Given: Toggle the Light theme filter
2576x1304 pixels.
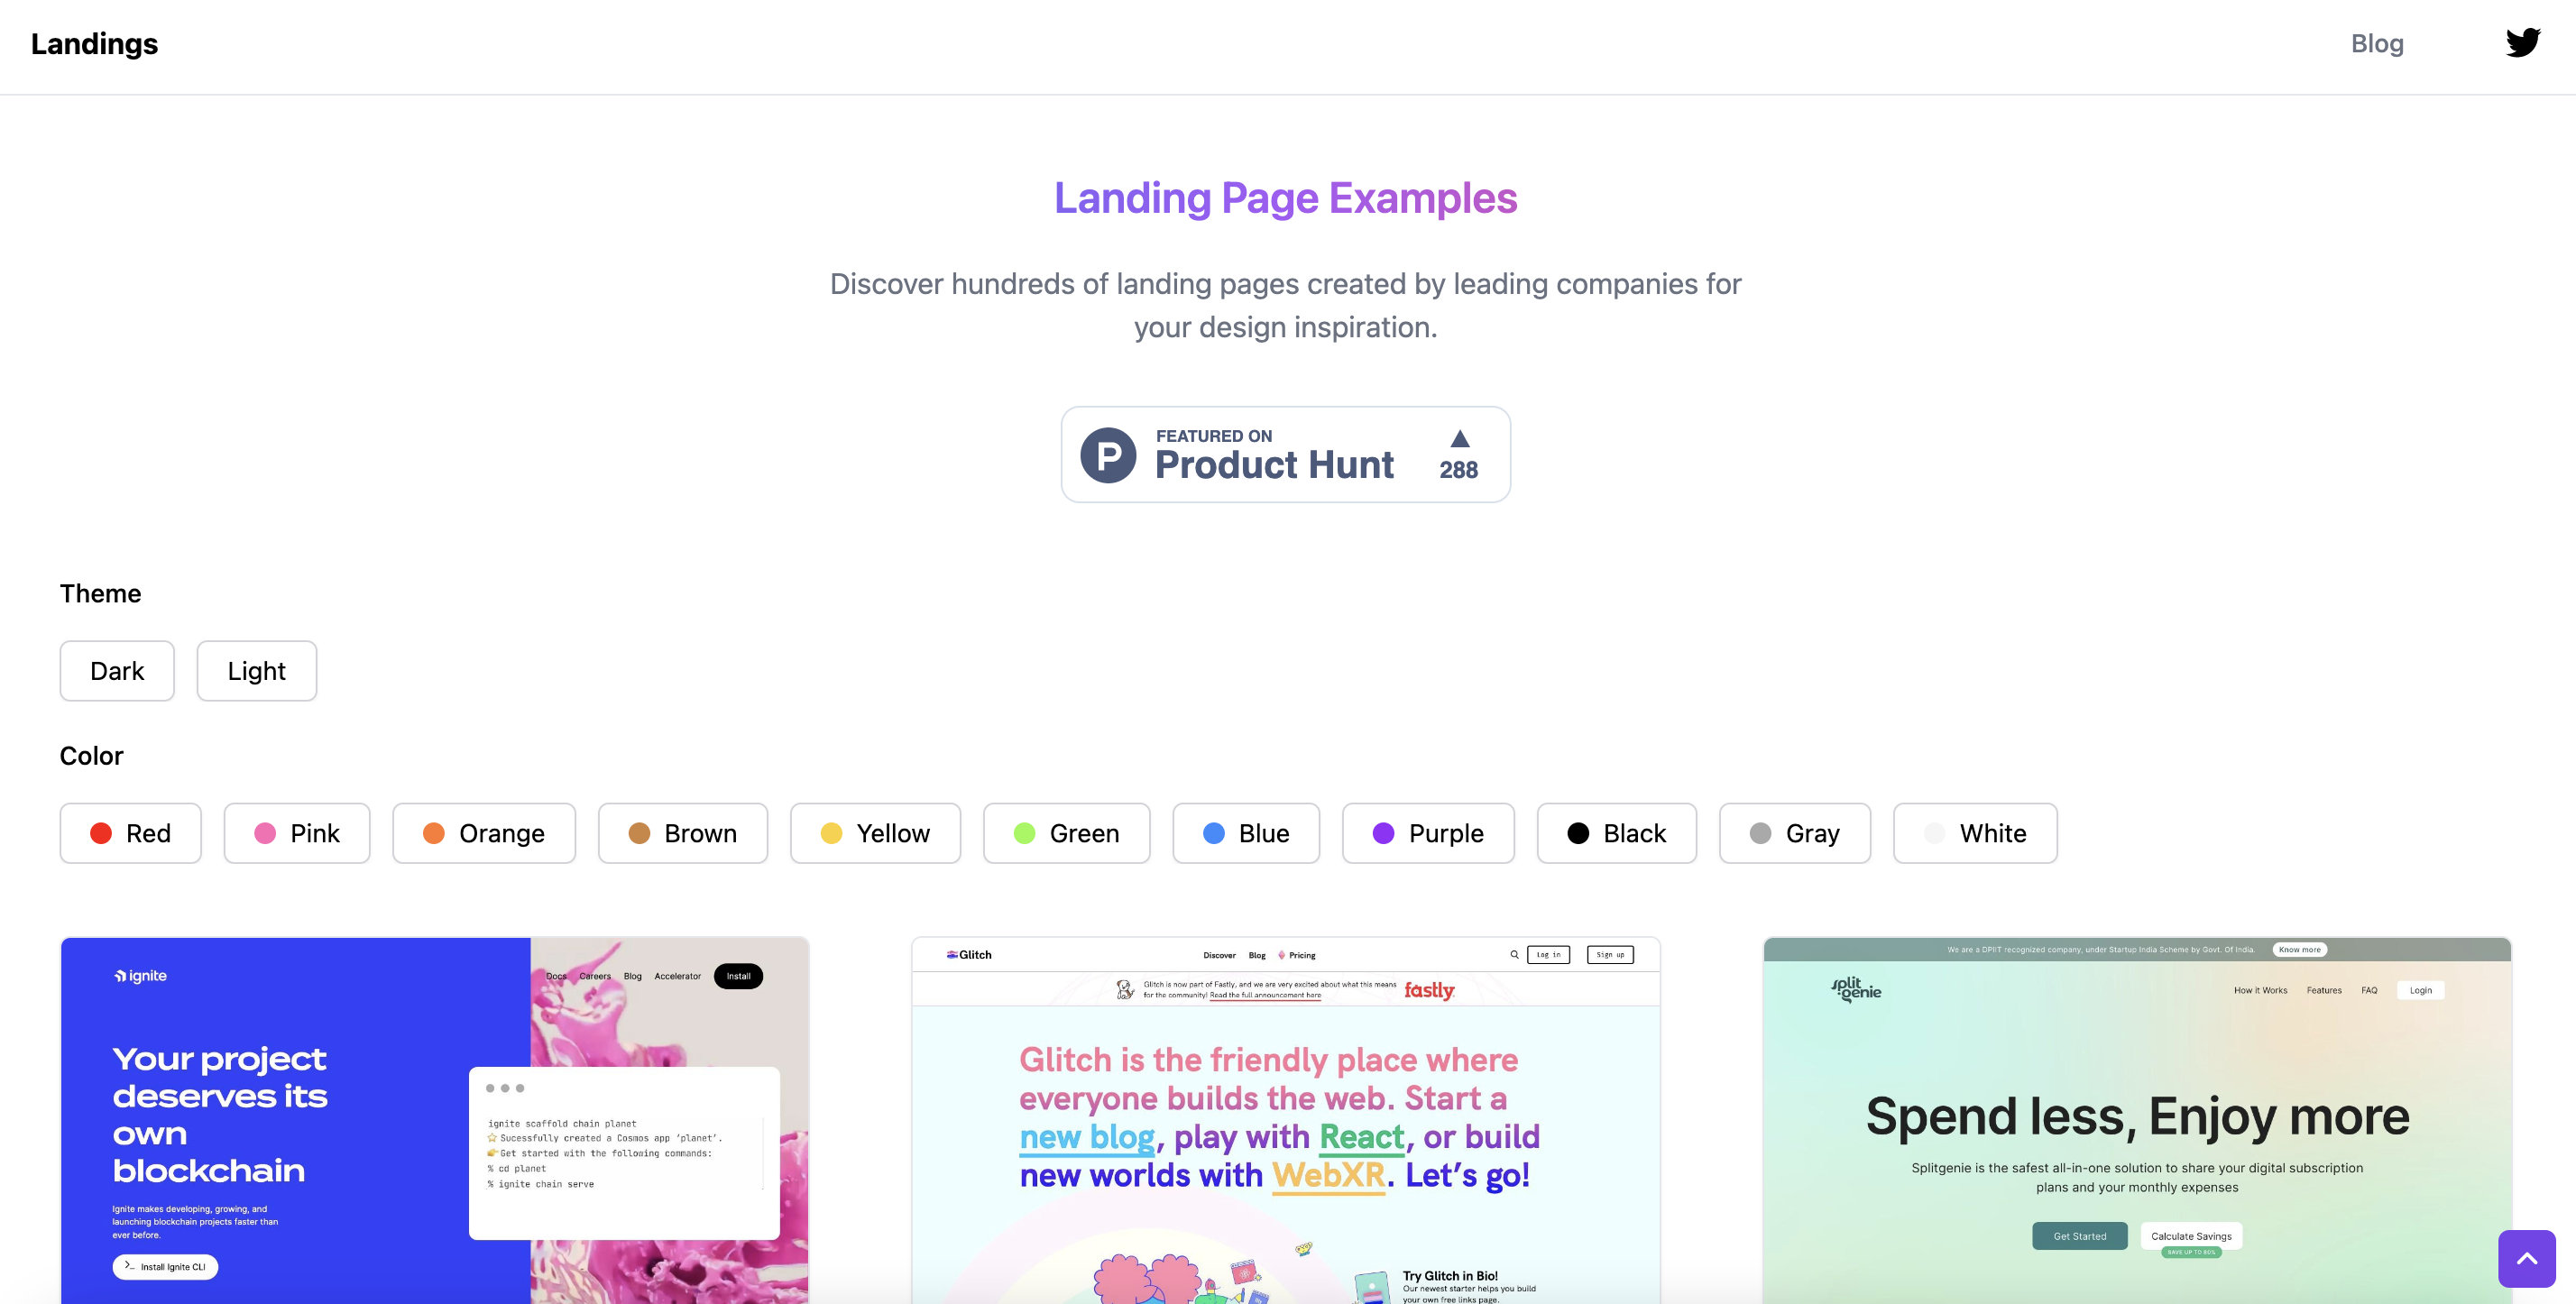Looking at the screenshot, I should 257,670.
